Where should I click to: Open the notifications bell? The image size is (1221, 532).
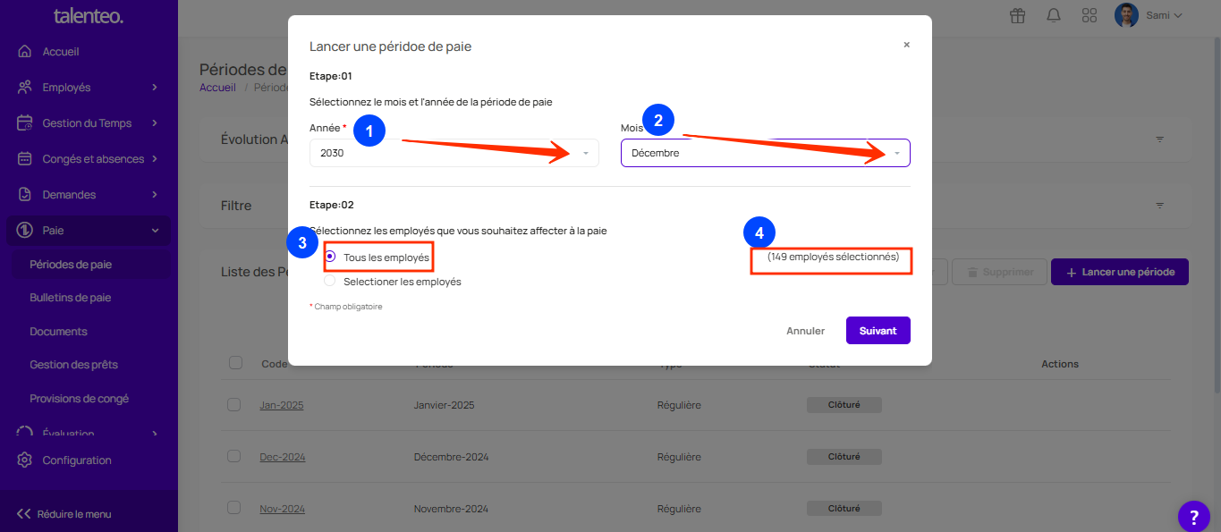coord(1054,15)
